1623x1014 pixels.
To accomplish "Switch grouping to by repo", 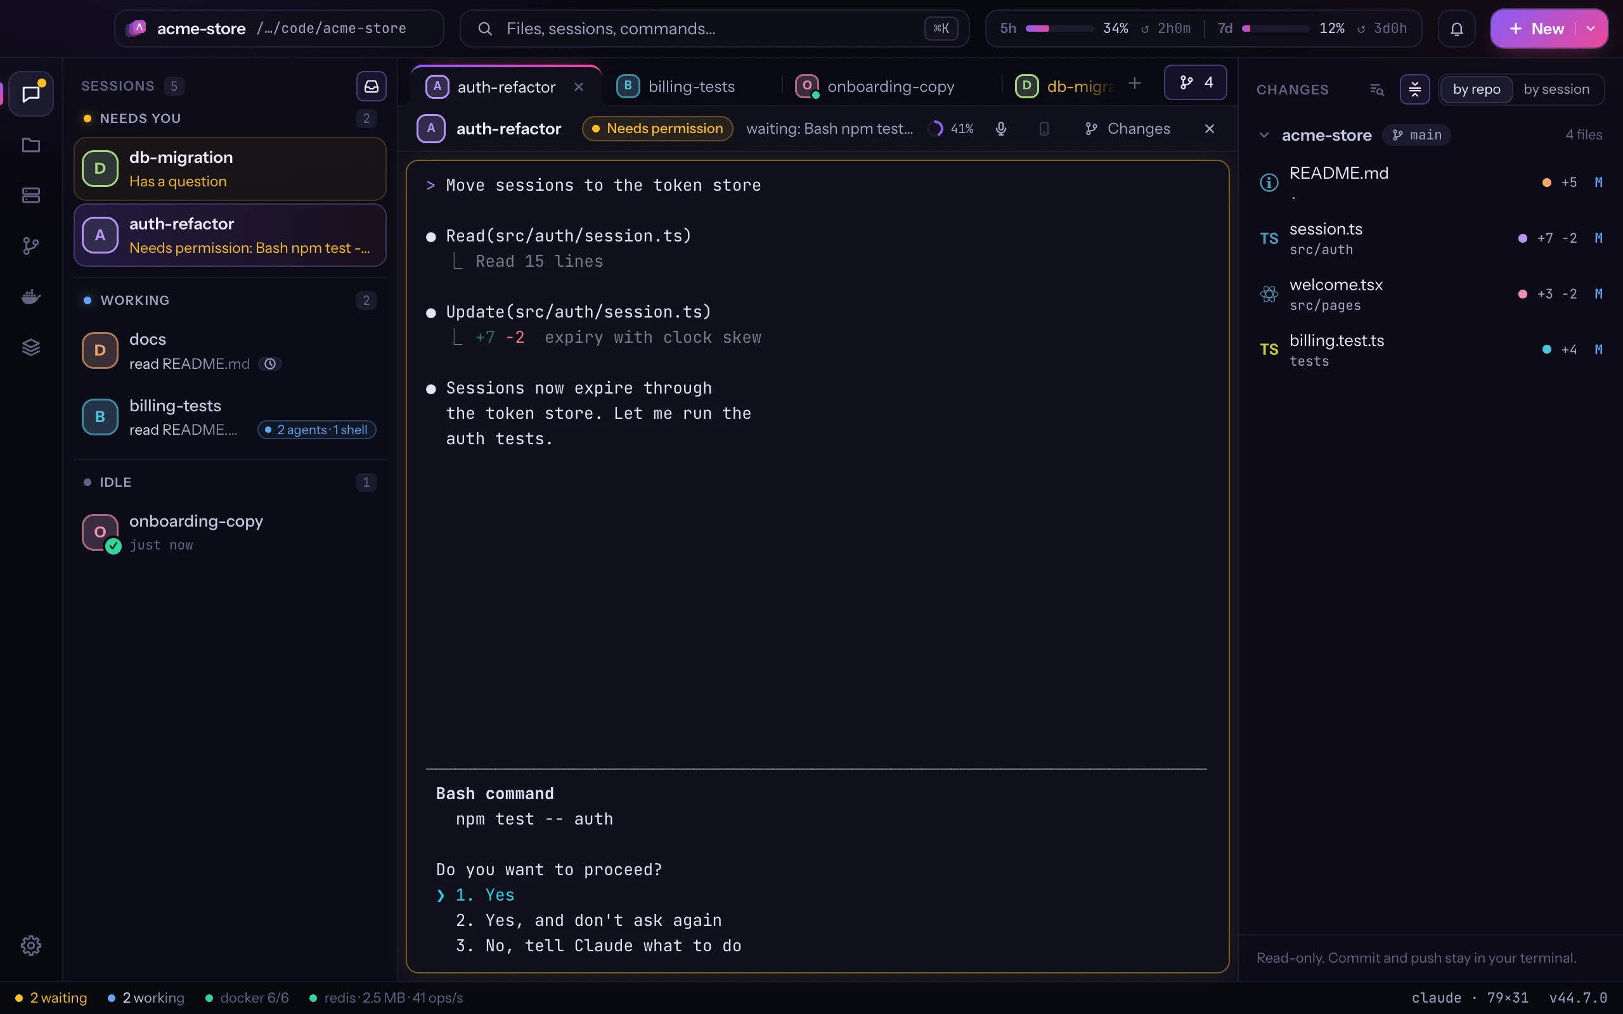I will pyautogui.click(x=1476, y=89).
